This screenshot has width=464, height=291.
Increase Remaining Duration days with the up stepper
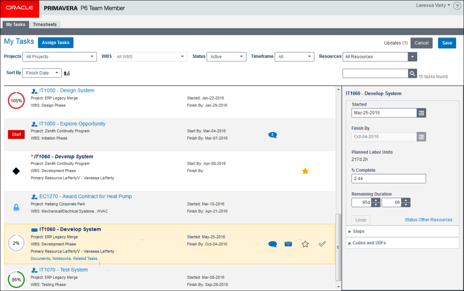376,200
